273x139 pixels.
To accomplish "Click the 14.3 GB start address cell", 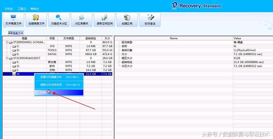I will click(x=91, y=70).
